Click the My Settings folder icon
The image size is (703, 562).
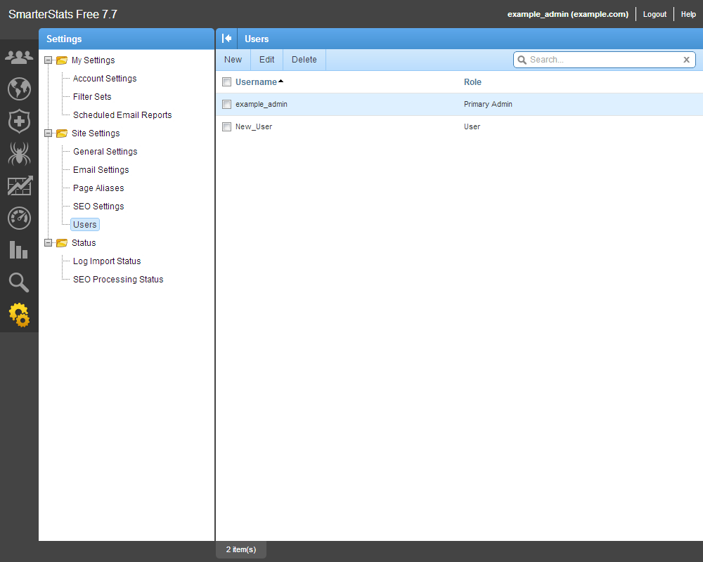tap(62, 60)
